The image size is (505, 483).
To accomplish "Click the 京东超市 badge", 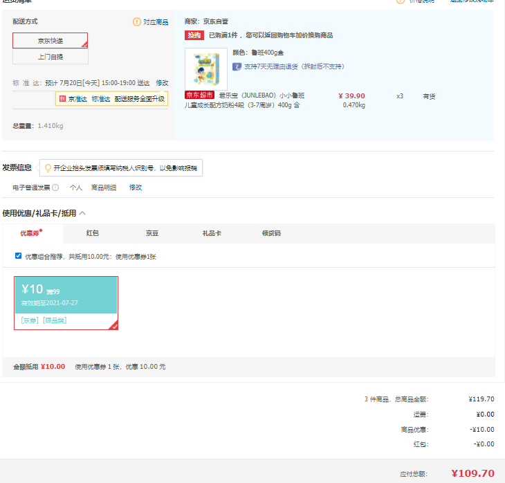I will click(199, 95).
